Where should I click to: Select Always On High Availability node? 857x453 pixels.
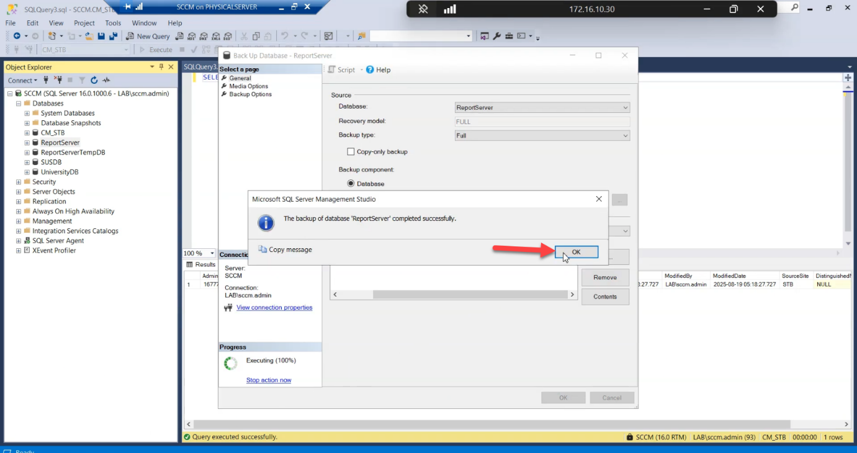[x=73, y=211]
